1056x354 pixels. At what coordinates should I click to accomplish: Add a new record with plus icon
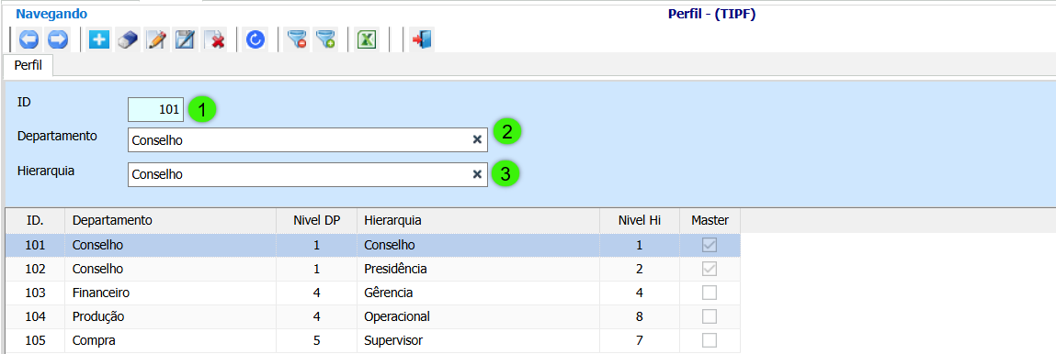(99, 40)
